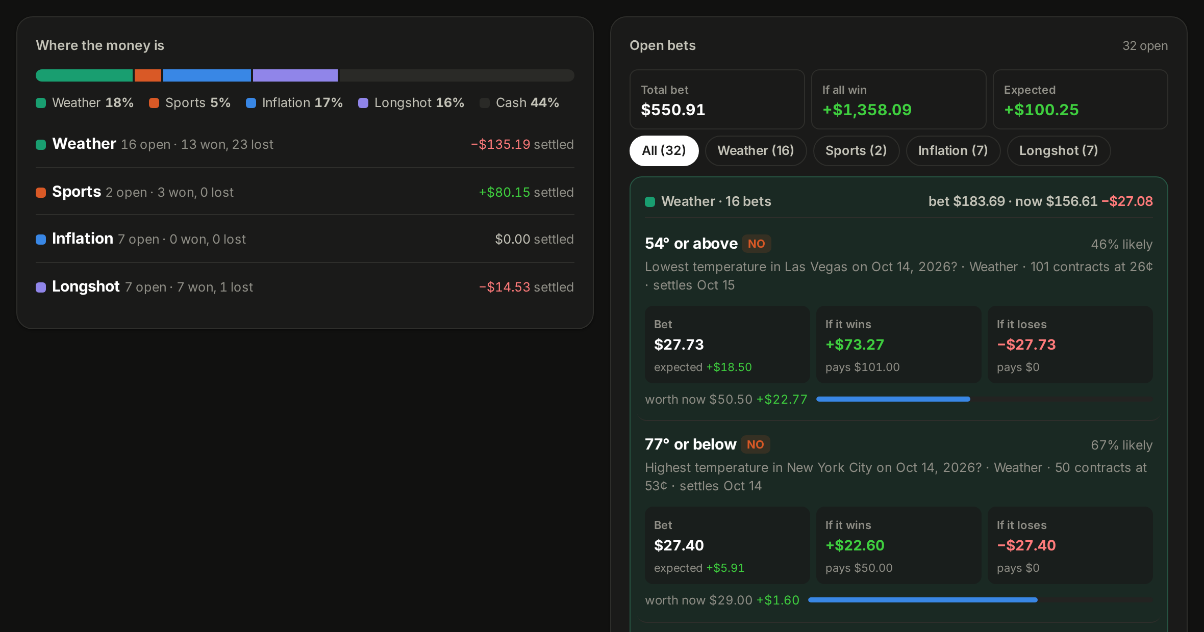The width and height of the screenshot is (1204, 632).
Task: Click the Inflation 17% legend dot
Action: [x=251, y=103]
